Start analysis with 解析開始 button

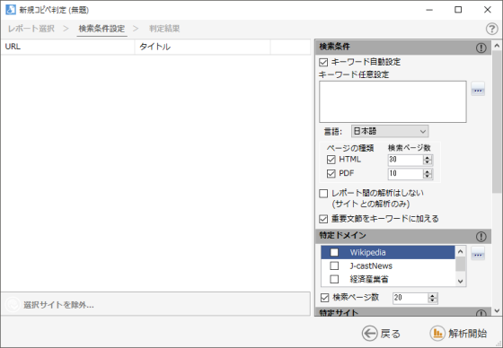click(458, 334)
